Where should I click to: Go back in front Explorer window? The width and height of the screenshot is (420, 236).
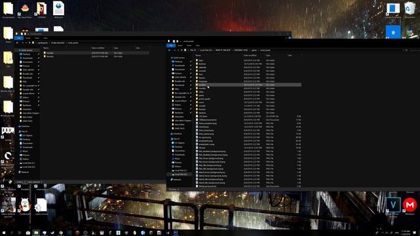pyautogui.click(x=169, y=50)
